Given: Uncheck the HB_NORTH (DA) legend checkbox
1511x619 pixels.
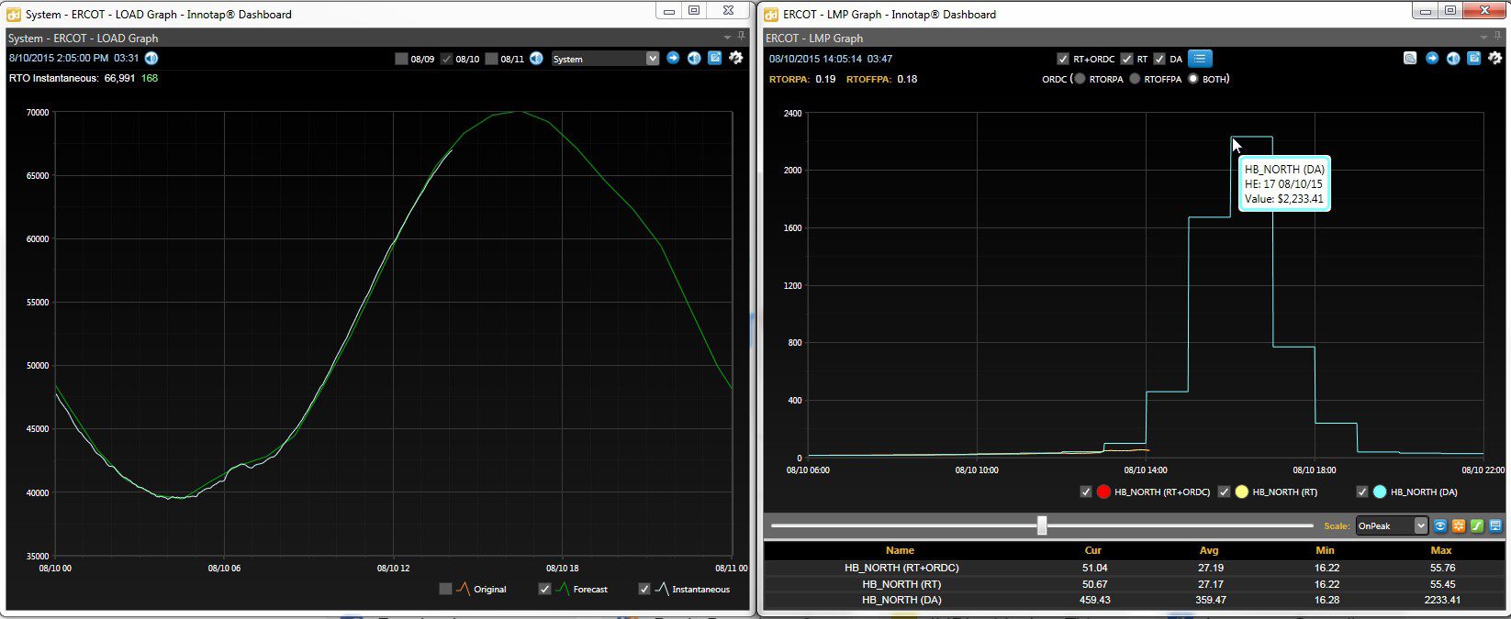Looking at the screenshot, I should [1362, 492].
